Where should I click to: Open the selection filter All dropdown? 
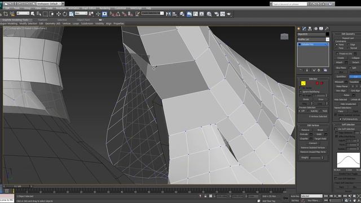23,14
